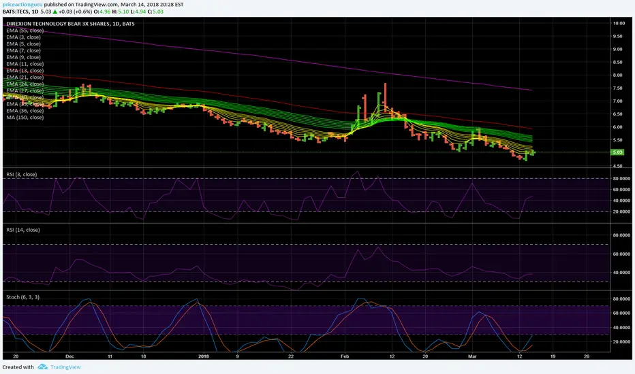Click the green 5.03 current price tag

pos(617,152)
